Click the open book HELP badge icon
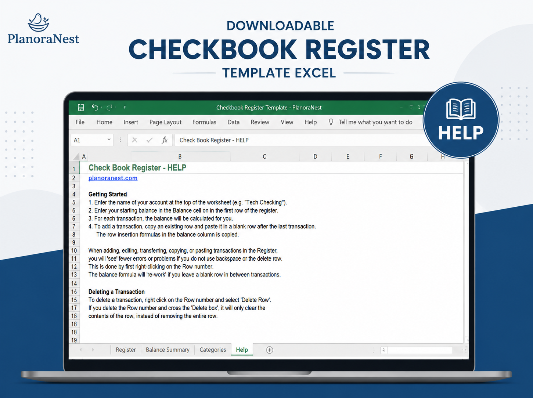The width and height of the screenshot is (533, 398). 461,109
